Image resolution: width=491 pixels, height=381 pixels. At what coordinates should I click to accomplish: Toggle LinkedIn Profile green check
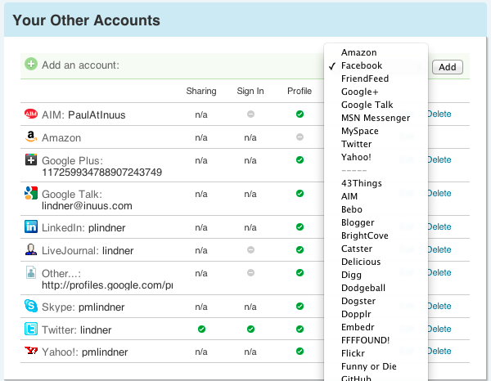[300, 226]
